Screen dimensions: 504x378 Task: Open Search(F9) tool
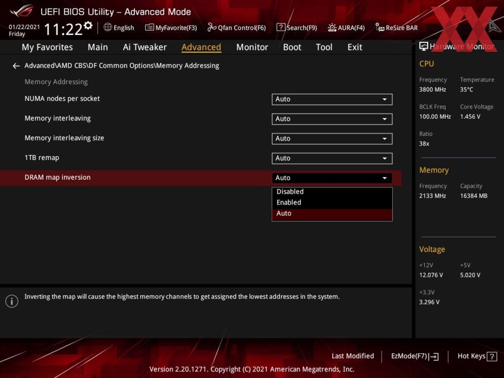click(x=297, y=27)
